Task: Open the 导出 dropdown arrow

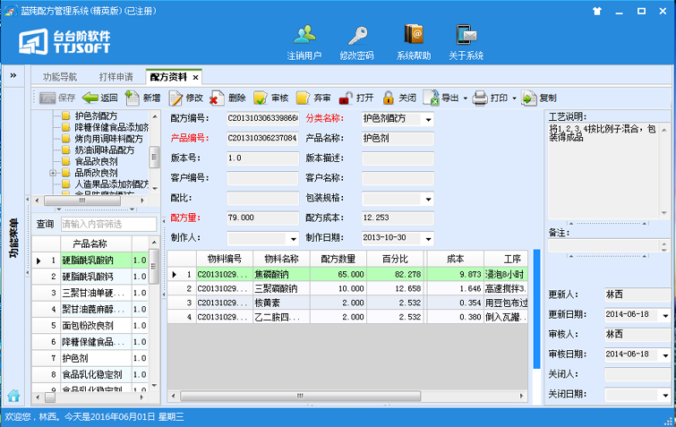Action: coord(466,98)
